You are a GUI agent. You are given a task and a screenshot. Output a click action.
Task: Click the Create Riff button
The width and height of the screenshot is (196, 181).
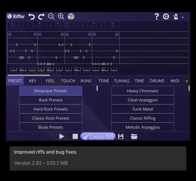pos(98,136)
